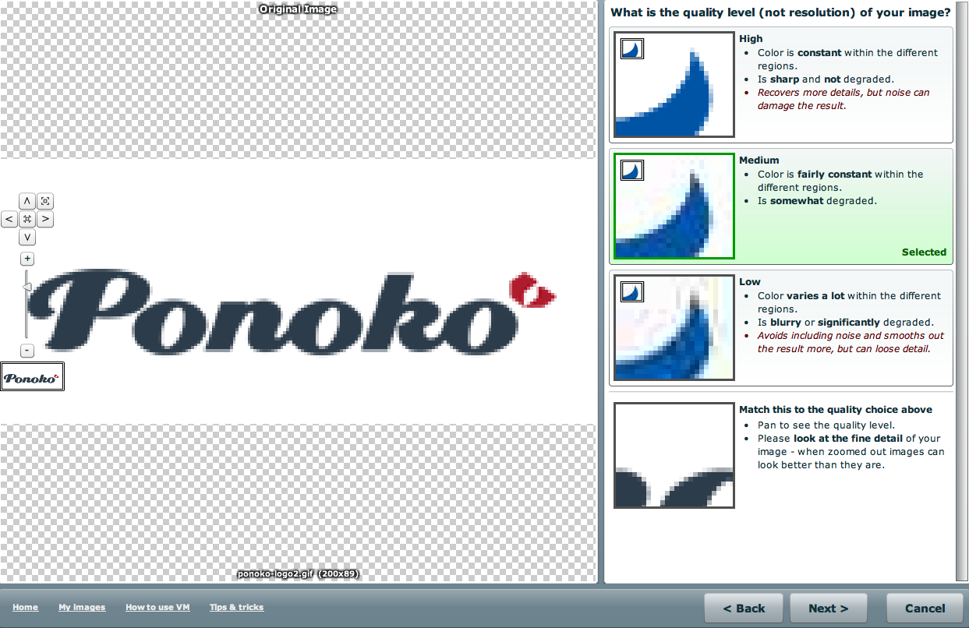The width and height of the screenshot is (969, 628).
Task: Click the Low quality sample image
Action: click(x=674, y=328)
